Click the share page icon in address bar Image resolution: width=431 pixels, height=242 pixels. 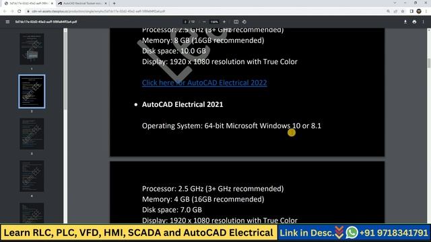pyautogui.click(x=395, y=11)
